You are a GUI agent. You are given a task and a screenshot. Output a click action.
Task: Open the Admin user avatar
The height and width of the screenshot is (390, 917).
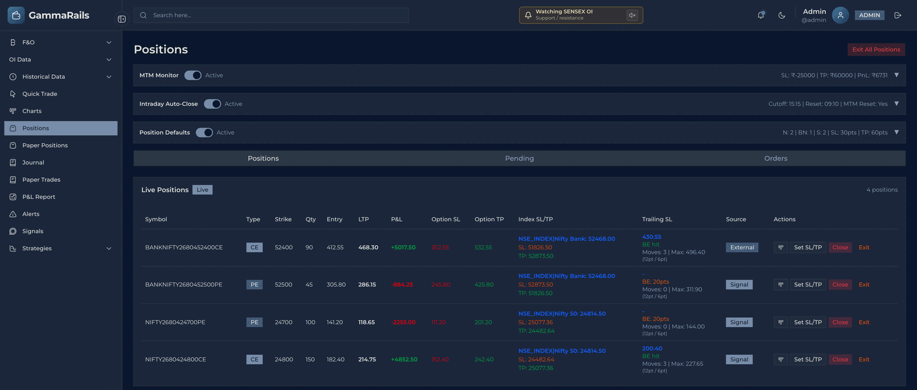(840, 15)
